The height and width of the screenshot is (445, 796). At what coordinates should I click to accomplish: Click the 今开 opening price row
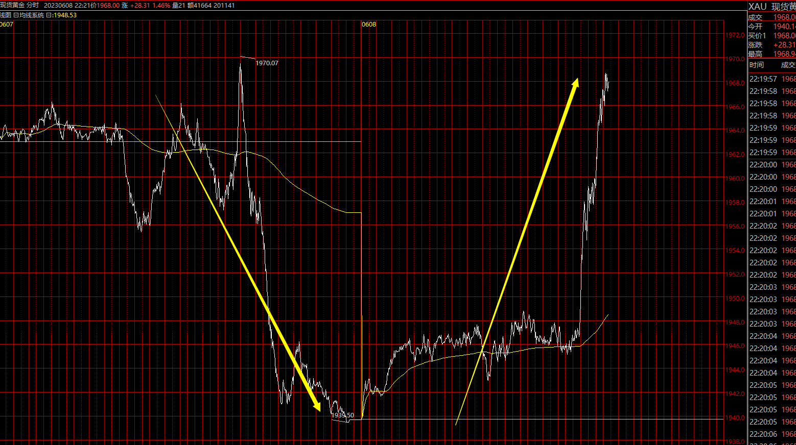771,27
